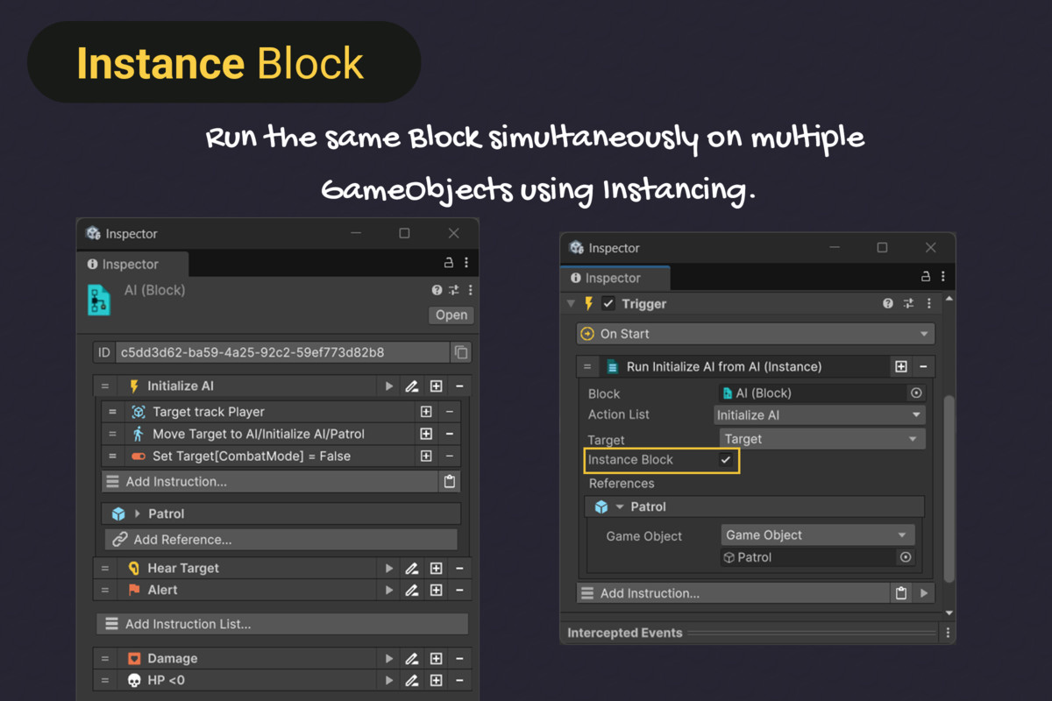The image size is (1052, 701).
Task: Disable the Trigger component checkbox
Action: pos(608,303)
